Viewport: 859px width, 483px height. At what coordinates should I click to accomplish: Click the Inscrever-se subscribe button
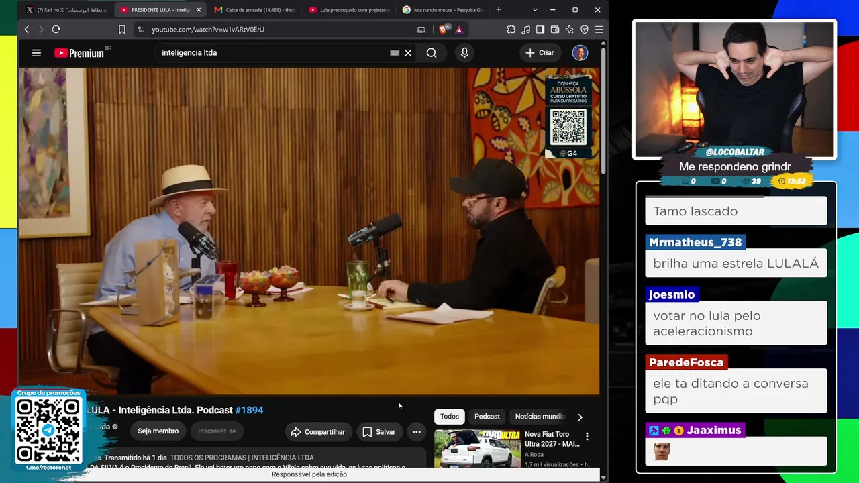click(217, 431)
